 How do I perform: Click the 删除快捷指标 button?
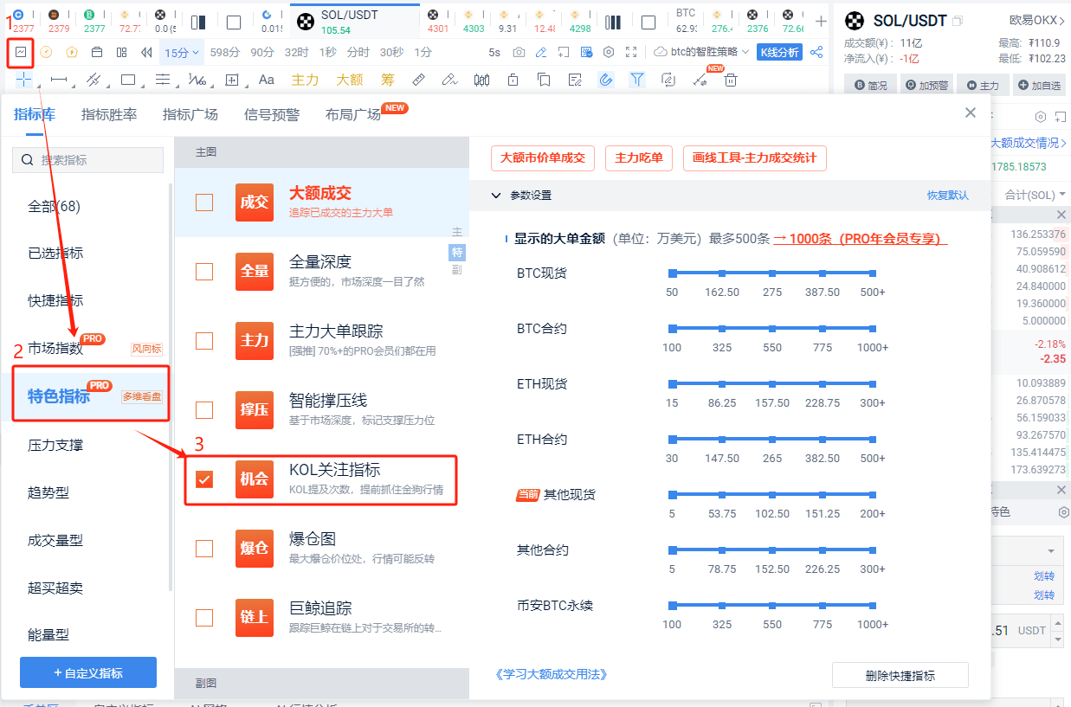(x=900, y=676)
